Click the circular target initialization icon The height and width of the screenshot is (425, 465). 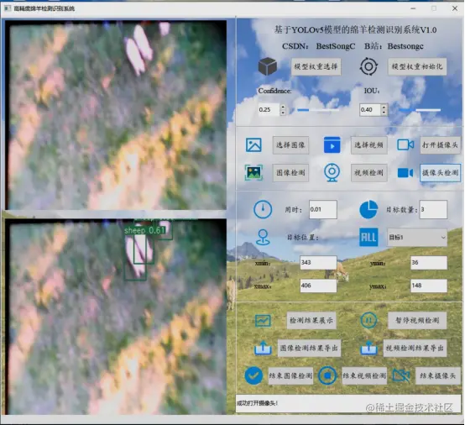[x=368, y=66]
